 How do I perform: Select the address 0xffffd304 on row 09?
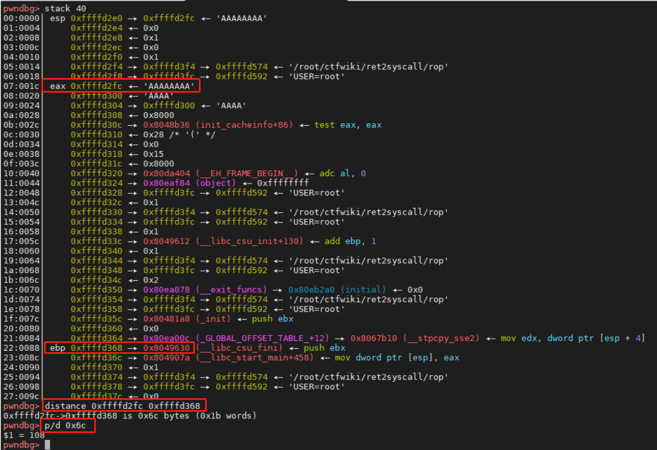(x=96, y=106)
